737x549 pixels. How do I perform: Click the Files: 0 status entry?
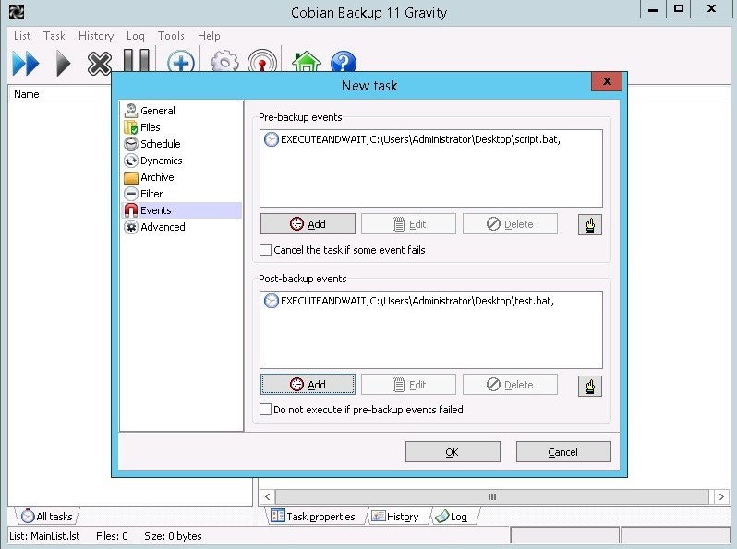112,536
